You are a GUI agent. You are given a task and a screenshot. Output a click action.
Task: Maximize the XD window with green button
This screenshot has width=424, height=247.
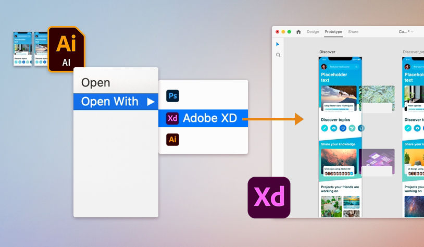289,32
